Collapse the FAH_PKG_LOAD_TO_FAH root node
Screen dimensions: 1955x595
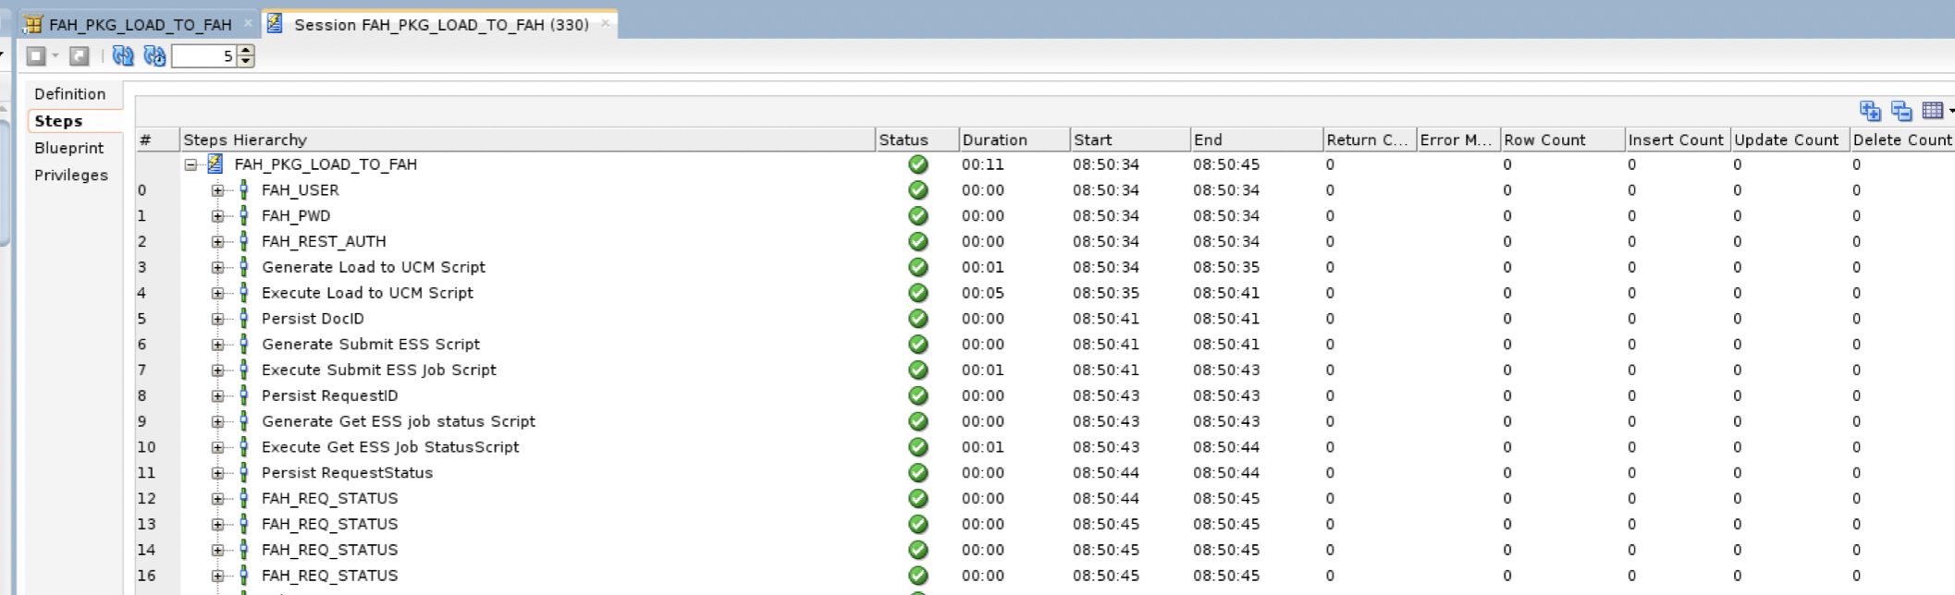191,164
